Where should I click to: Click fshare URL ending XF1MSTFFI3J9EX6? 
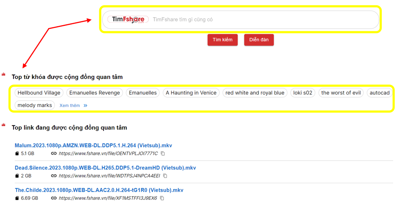(x=108, y=198)
